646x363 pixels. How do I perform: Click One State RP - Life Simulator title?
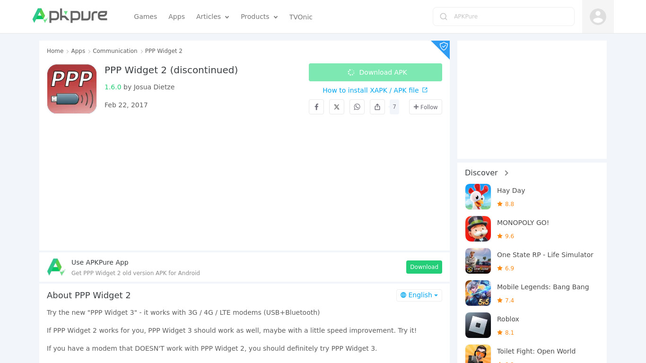tap(545, 255)
